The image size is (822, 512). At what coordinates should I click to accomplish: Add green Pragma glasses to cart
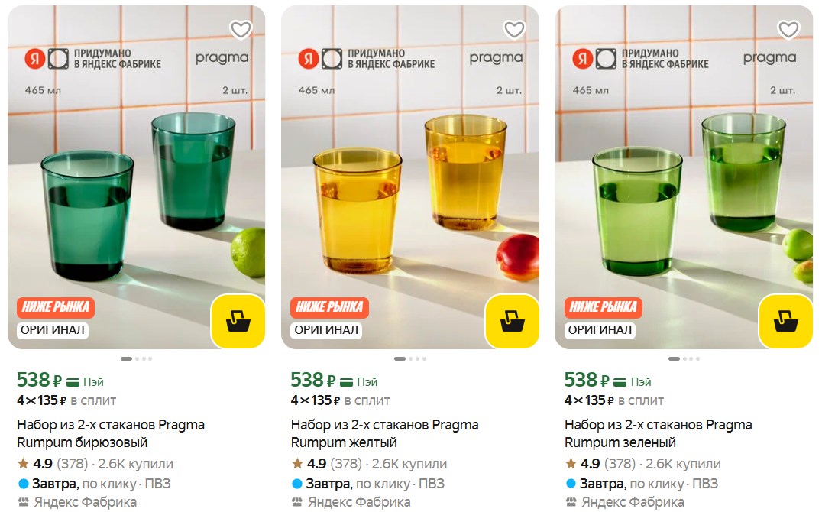(x=785, y=321)
